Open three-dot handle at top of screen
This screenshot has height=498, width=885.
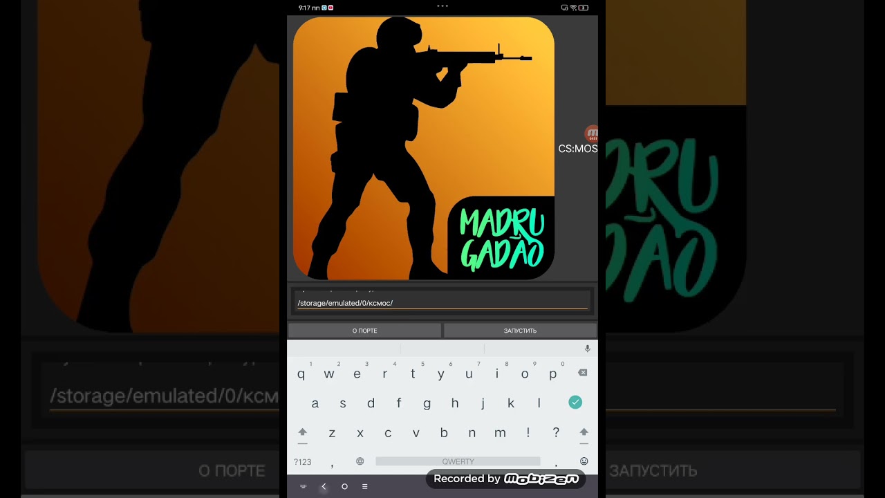(x=442, y=6)
